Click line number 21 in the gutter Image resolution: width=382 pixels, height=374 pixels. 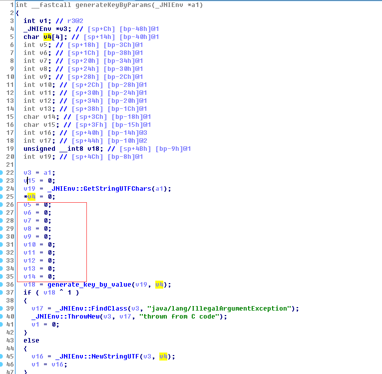[x=10, y=165]
